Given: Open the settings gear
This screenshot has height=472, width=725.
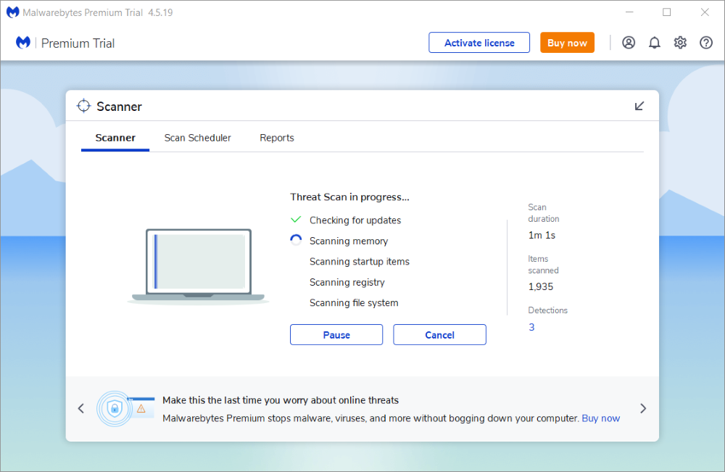Looking at the screenshot, I should pos(680,43).
